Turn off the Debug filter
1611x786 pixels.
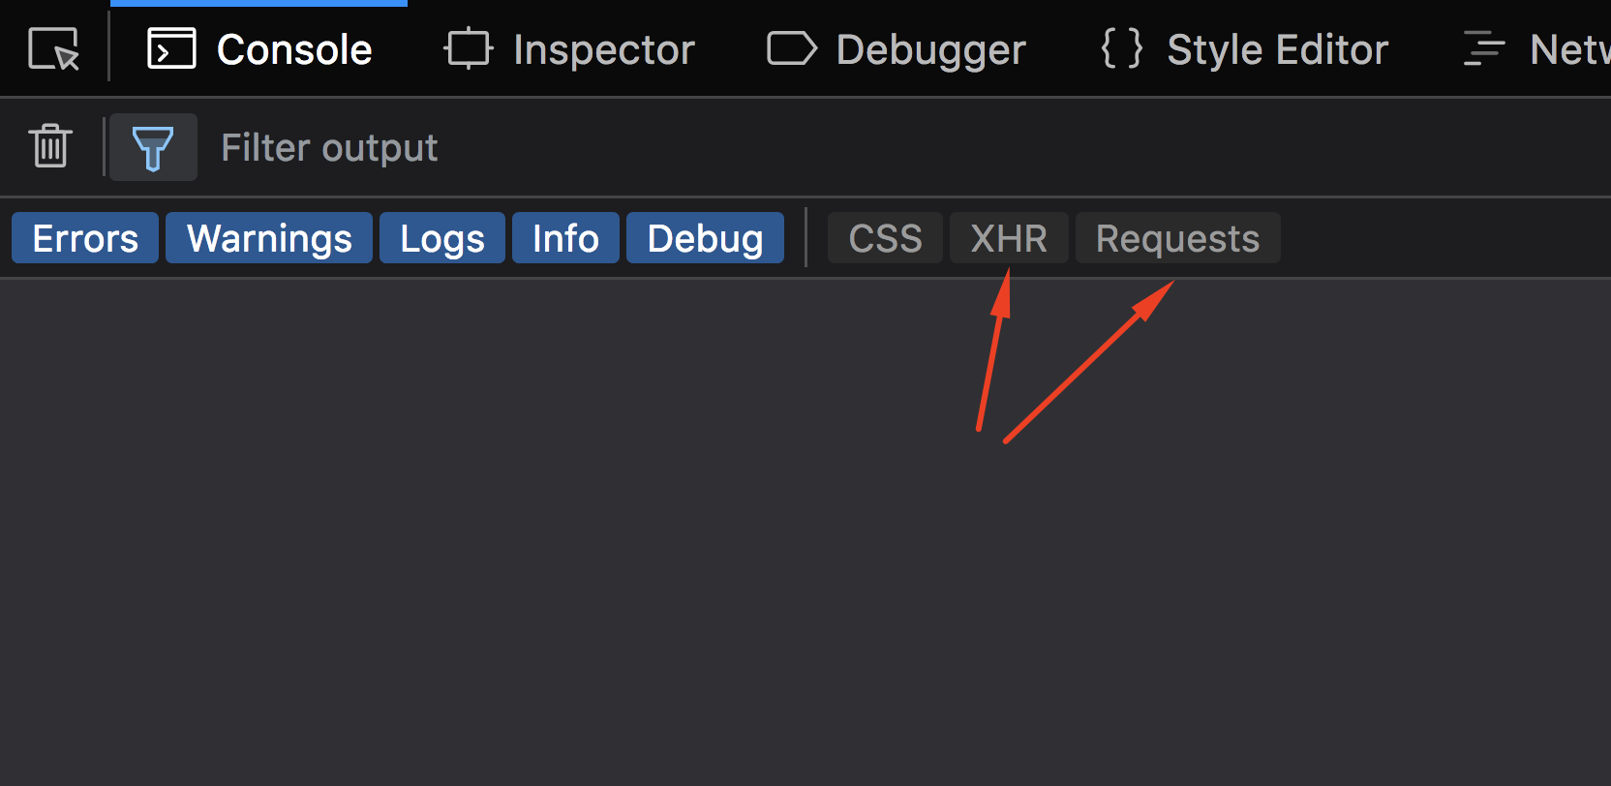(705, 238)
